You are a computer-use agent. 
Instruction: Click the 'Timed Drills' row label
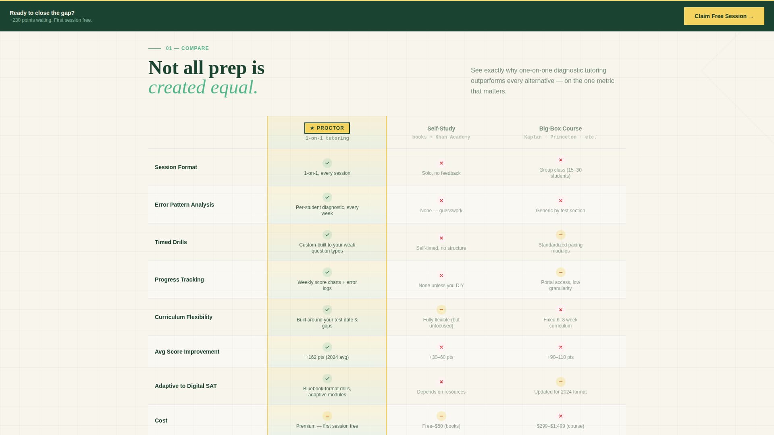[171, 242]
